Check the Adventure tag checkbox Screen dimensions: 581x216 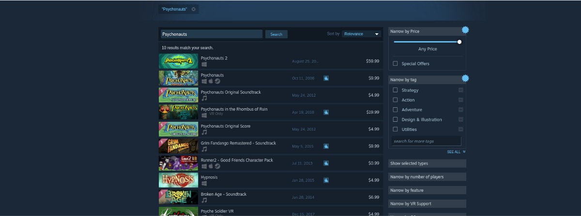point(396,110)
